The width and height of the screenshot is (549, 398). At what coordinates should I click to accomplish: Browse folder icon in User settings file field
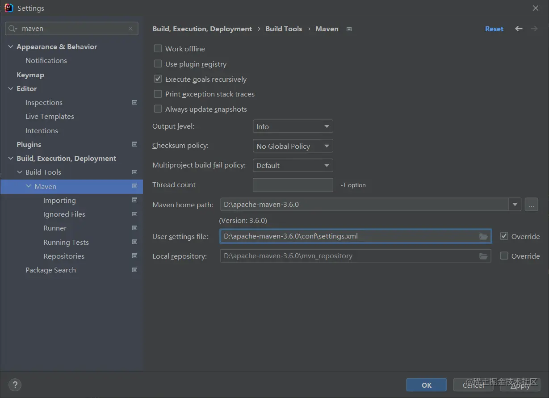pos(483,236)
